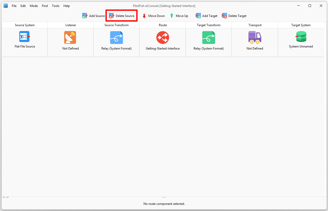Viewport: 328px width, 211px height.
Task: Click the Delete Source toolbar icon
Action: 111,16
